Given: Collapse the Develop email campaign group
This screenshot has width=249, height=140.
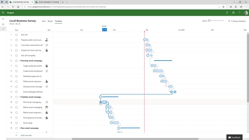Looking at the screenshot, I should point(20,61).
